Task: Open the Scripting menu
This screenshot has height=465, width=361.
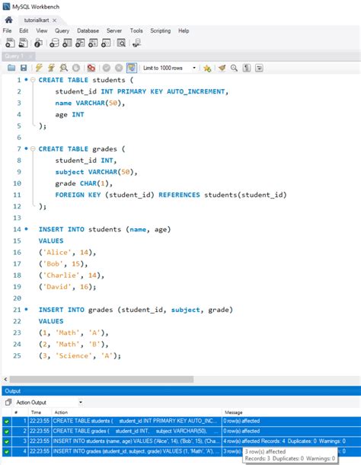Action: (160, 30)
